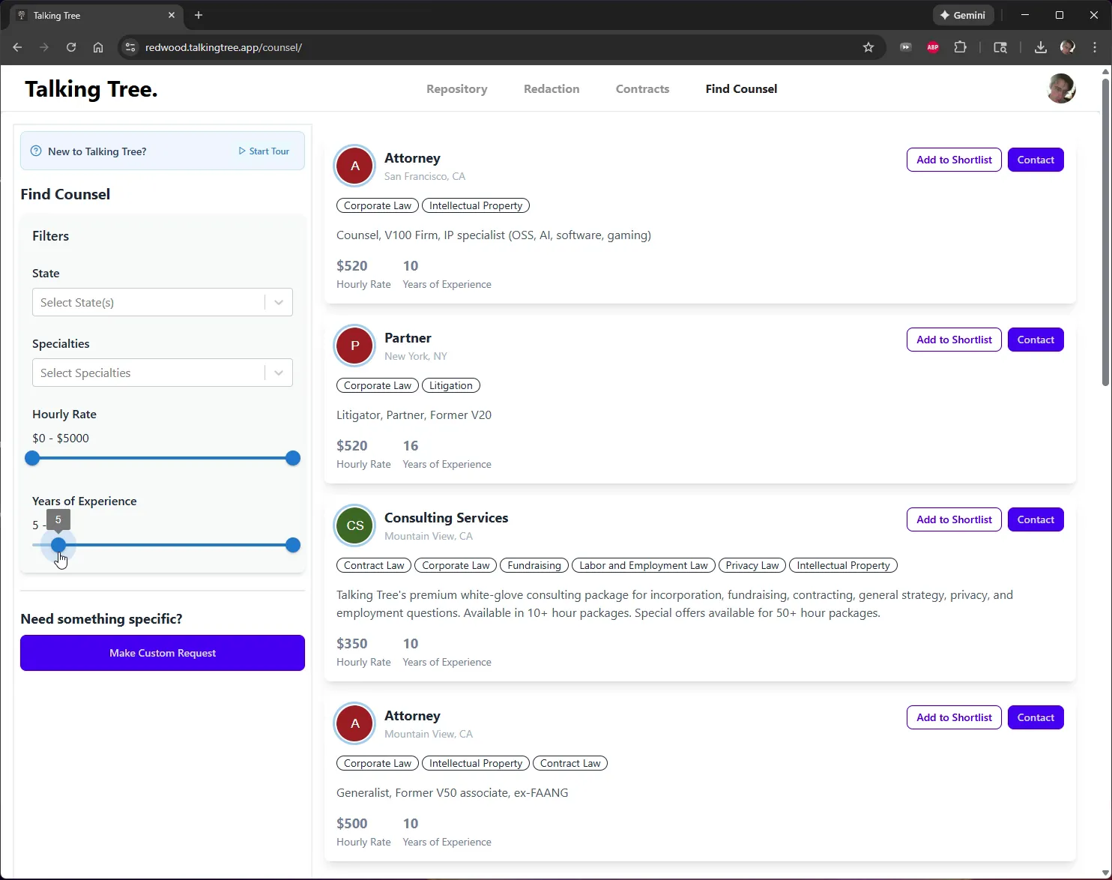Viewport: 1112px width, 880px height.
Task: Expand the Specialties dropdown chevron
Action: [279, 373]
